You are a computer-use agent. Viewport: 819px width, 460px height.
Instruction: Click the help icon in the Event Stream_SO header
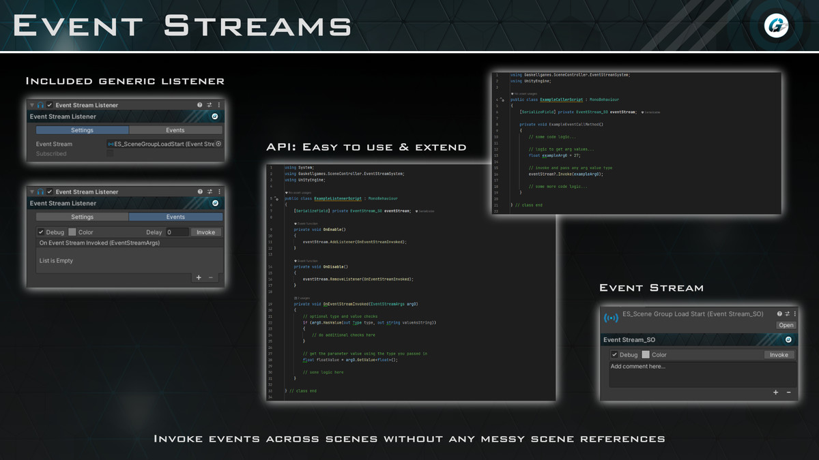(779, 313)
